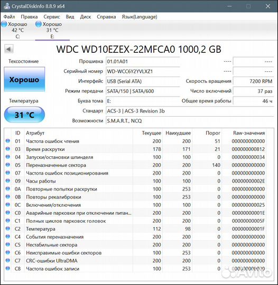Select the 'CRC-ошибки UltraDMA' attribute name

tap(52, 261)
